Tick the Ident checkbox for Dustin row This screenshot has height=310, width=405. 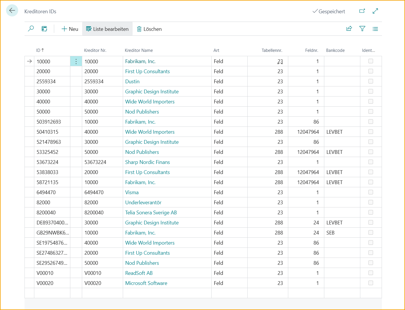371,81
